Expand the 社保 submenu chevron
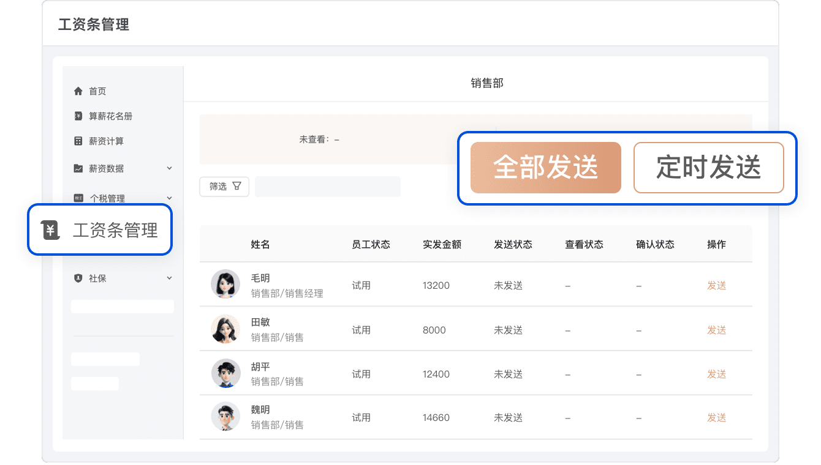Screen dimensions: 821x465 pyautogui.click(x=170, y=278)
